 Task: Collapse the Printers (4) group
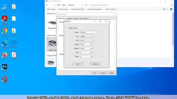46,35
